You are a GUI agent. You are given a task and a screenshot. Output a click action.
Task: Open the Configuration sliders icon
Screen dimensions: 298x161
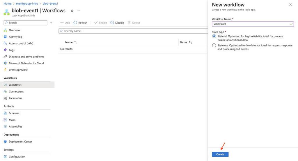(5, 157)
